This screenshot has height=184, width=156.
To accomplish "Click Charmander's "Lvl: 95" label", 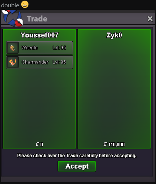I will [x=59, y=62].
